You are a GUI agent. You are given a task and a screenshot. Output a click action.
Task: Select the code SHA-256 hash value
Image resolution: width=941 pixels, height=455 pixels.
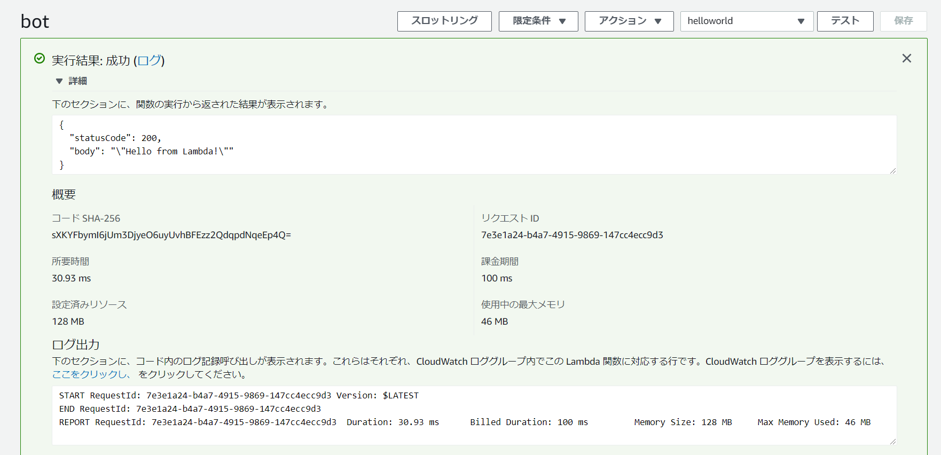(x=171, y=235)
